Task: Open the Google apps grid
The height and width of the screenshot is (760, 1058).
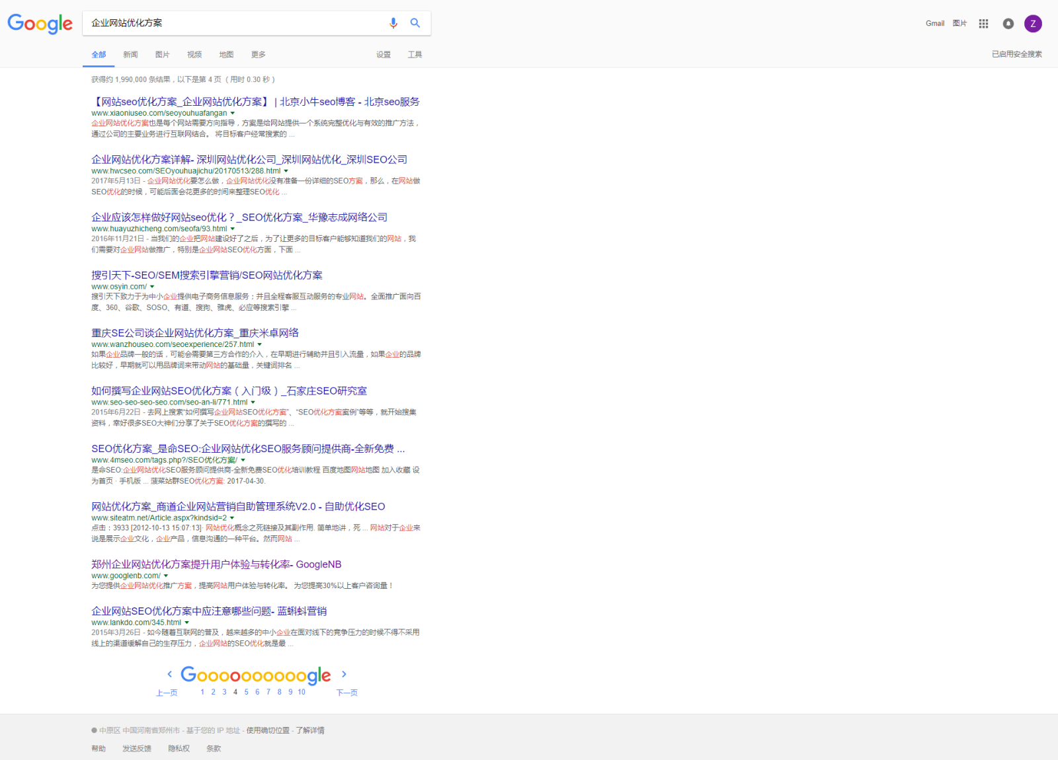Action: (983, 24)
